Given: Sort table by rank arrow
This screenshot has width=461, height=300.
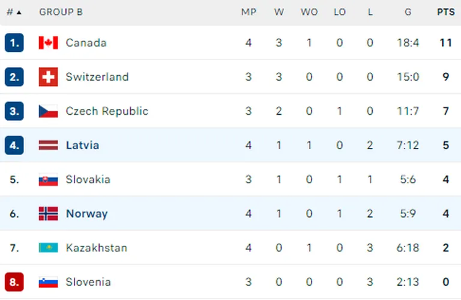Looking at the screenshot, I should click(x=19, y=13).
